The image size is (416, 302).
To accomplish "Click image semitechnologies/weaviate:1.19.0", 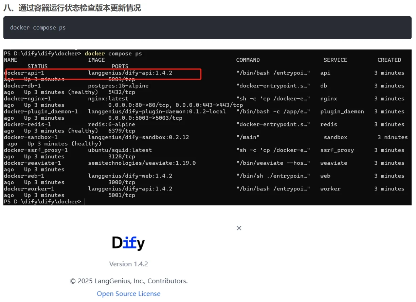I will tap(142, 163).
